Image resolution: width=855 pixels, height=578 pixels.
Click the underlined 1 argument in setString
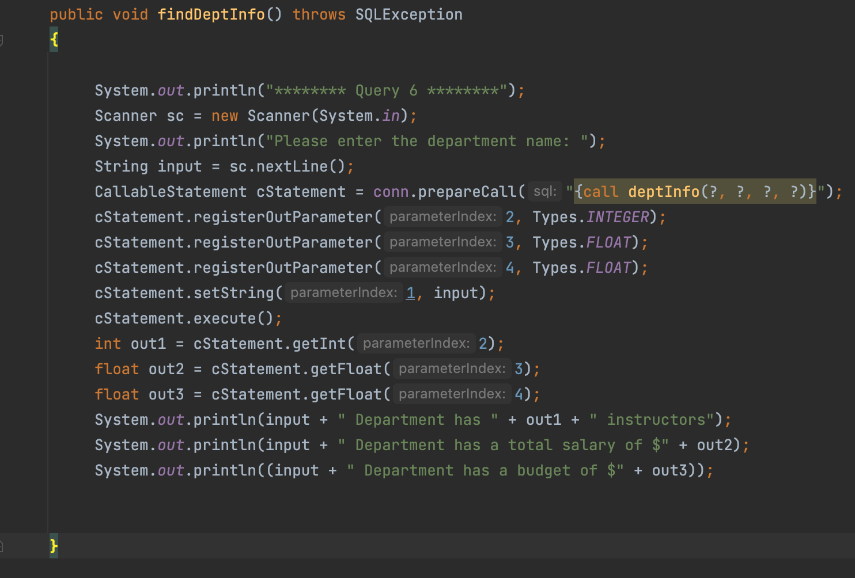(x=411, y=292)
